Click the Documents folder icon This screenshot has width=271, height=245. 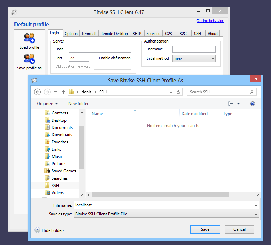tap(47, 128)
